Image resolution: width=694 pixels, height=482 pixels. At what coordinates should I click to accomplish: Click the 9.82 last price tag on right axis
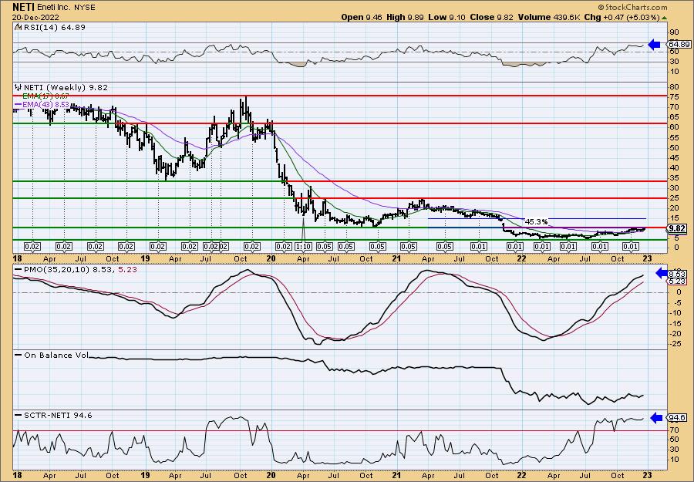click(678, 228)
